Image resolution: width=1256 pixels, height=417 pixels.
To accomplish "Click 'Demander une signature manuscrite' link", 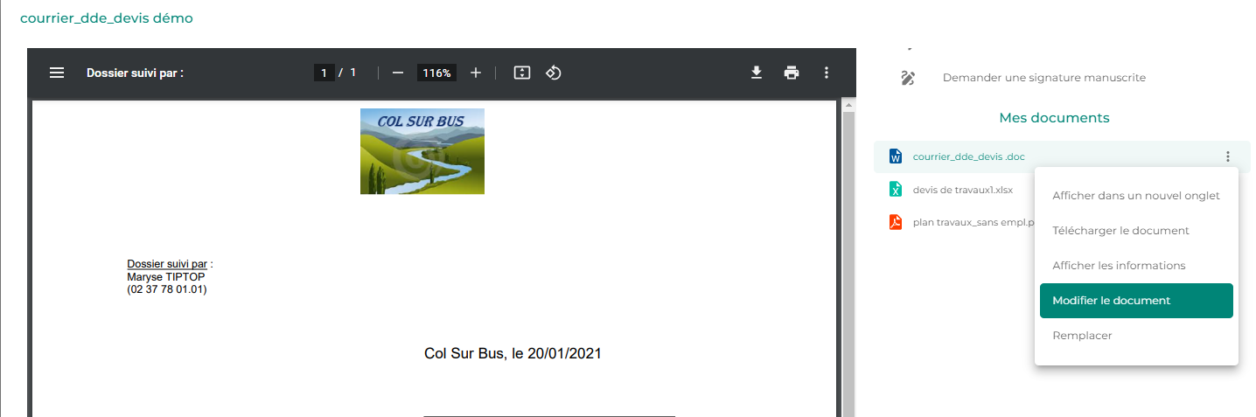I will tap(1044, 78).
